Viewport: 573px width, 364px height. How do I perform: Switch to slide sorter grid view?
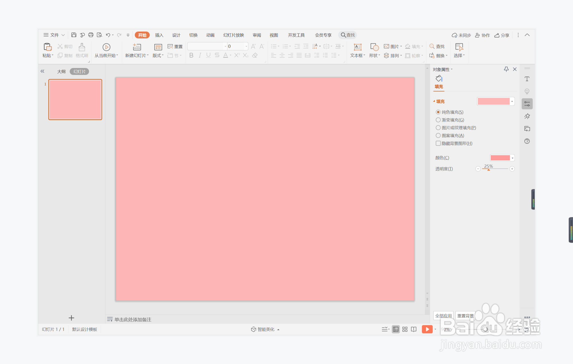[405, 329]
